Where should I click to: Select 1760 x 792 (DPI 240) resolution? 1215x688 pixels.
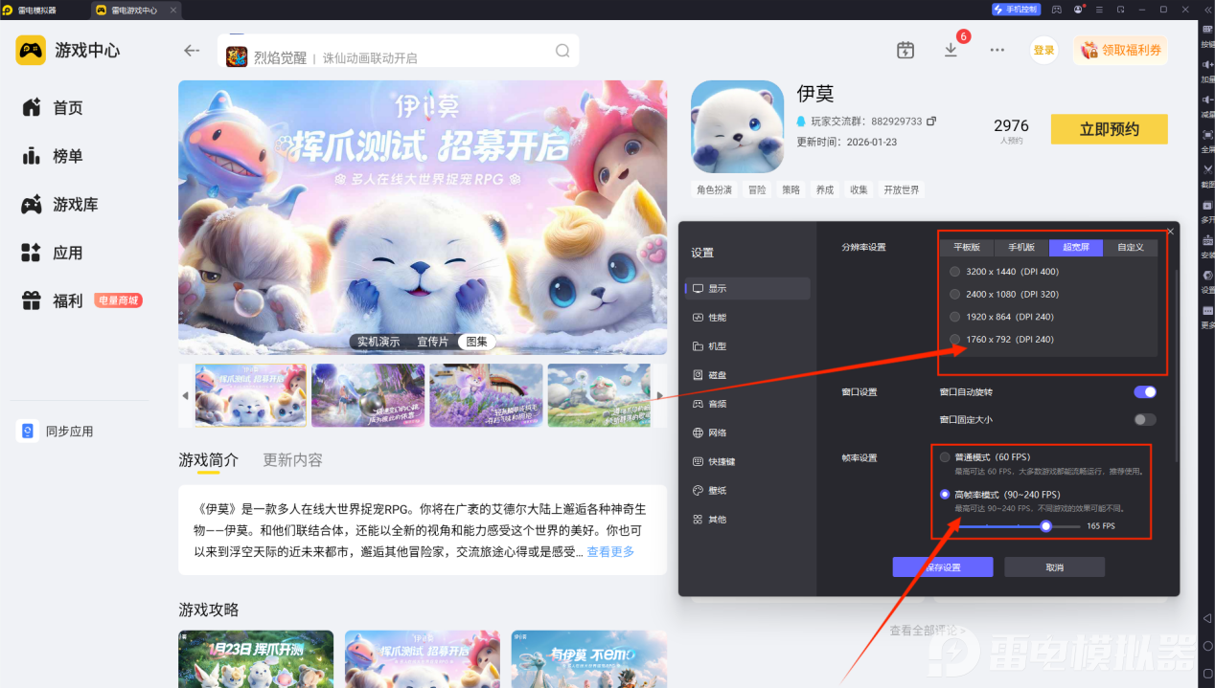click(954, 340)
